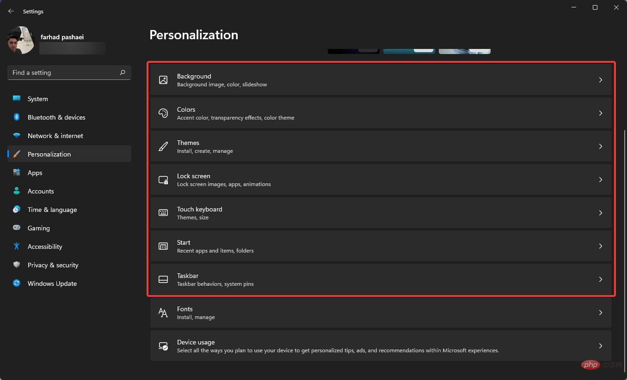Screen dimensions: 627x380
Task: Select the Apps category
Action: pyautogui.click(x=69, y=173)
